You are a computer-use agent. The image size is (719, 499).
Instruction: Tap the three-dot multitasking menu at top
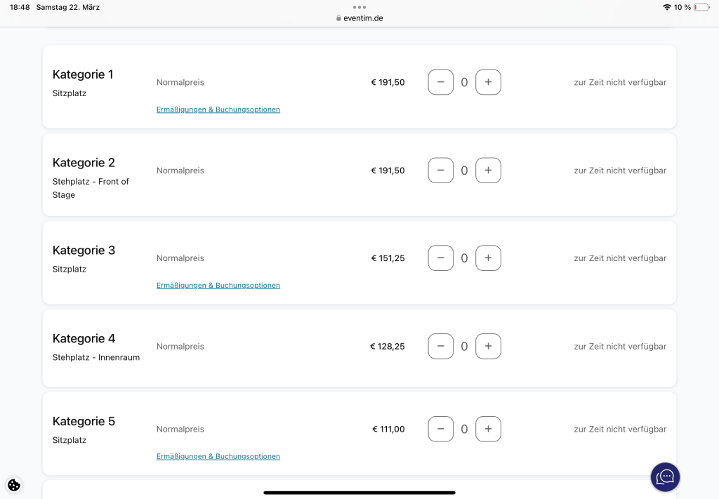(359, 7)
